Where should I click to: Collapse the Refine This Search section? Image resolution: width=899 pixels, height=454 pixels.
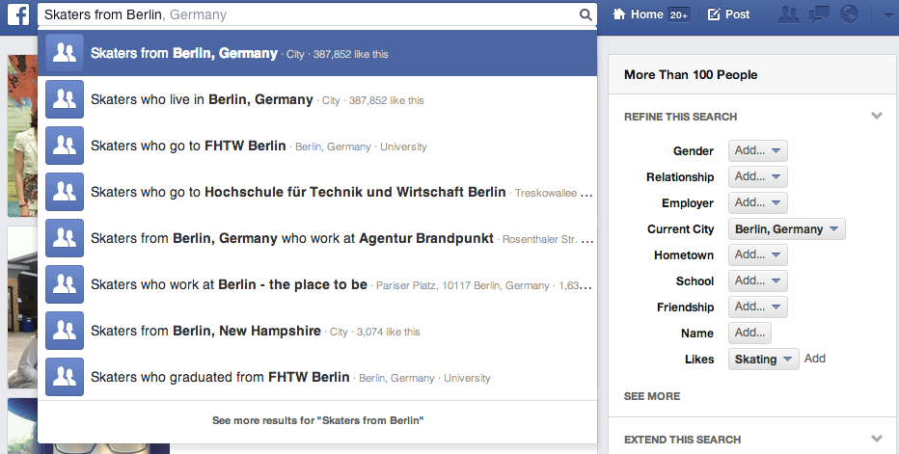click(x=876, y=116)
